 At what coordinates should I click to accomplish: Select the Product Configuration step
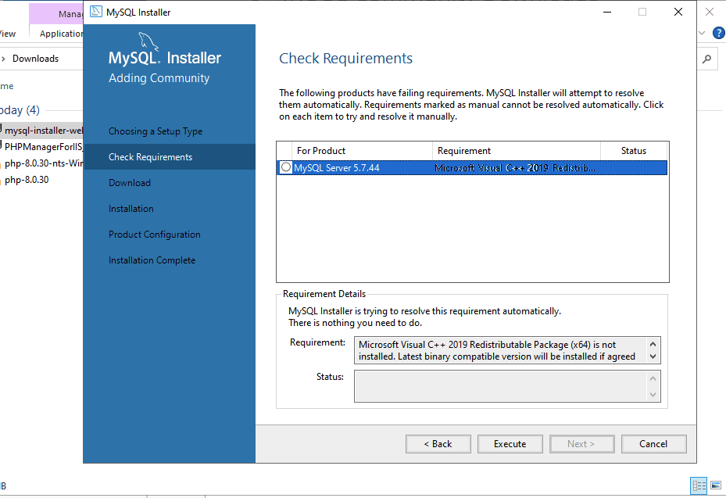155,235
